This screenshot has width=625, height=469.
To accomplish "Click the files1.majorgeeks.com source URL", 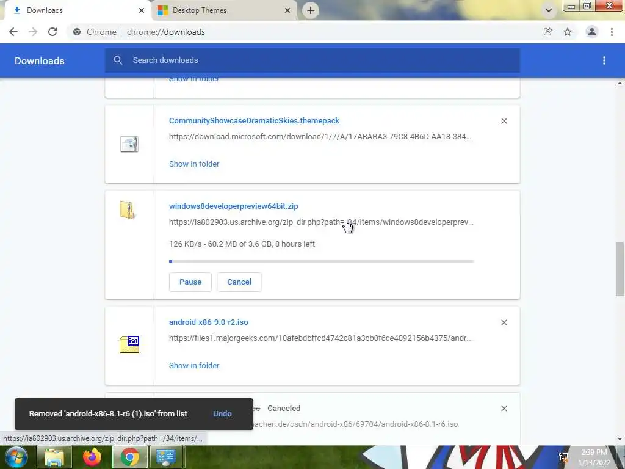I will tap(320, 338).
